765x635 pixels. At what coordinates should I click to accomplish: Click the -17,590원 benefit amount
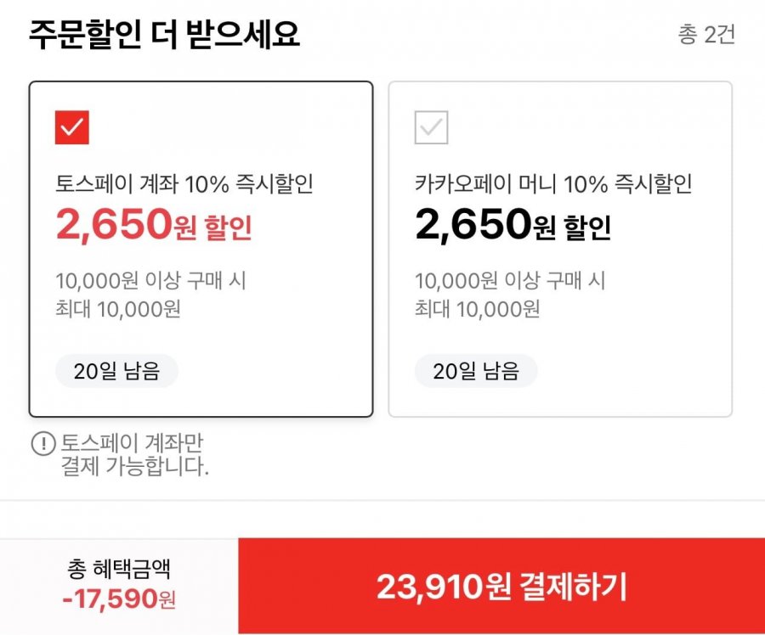pyautogui.click(x=118, y=599)
